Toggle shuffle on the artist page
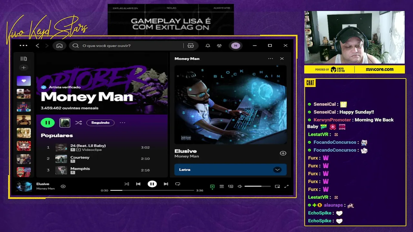 tap(78, 122)
